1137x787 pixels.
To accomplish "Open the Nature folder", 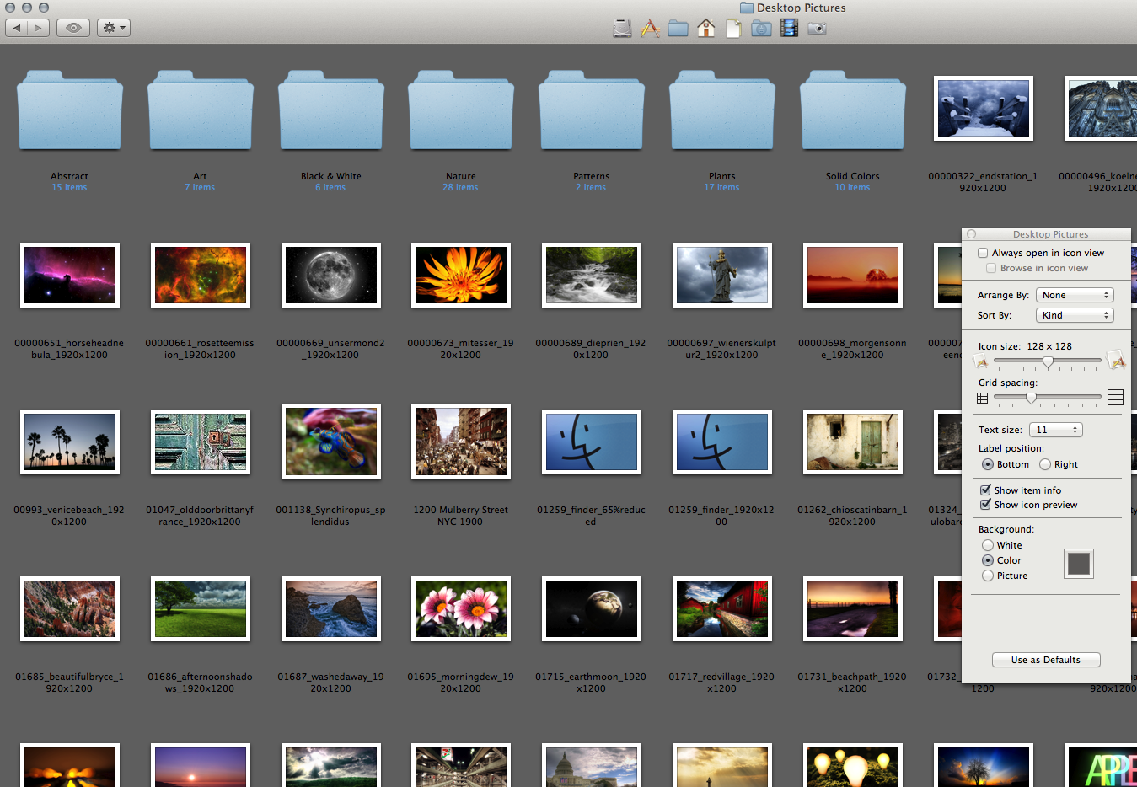I will 461,111.
